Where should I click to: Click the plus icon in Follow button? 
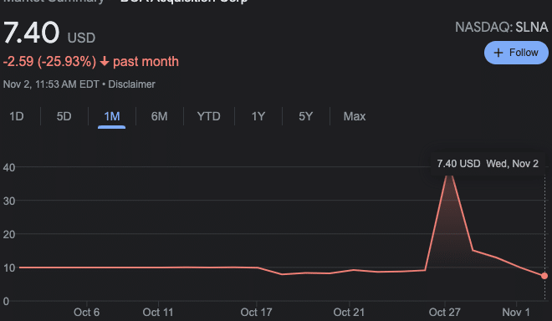click(498, 53)
